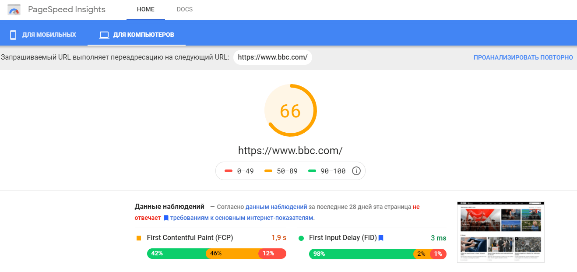Screen dimensions: 577x272
Task: Click the blue bookmark icon before требованиям
Action: coord(166,218)
